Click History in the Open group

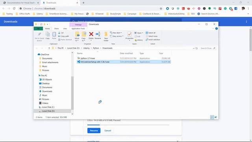pos(139,40)
